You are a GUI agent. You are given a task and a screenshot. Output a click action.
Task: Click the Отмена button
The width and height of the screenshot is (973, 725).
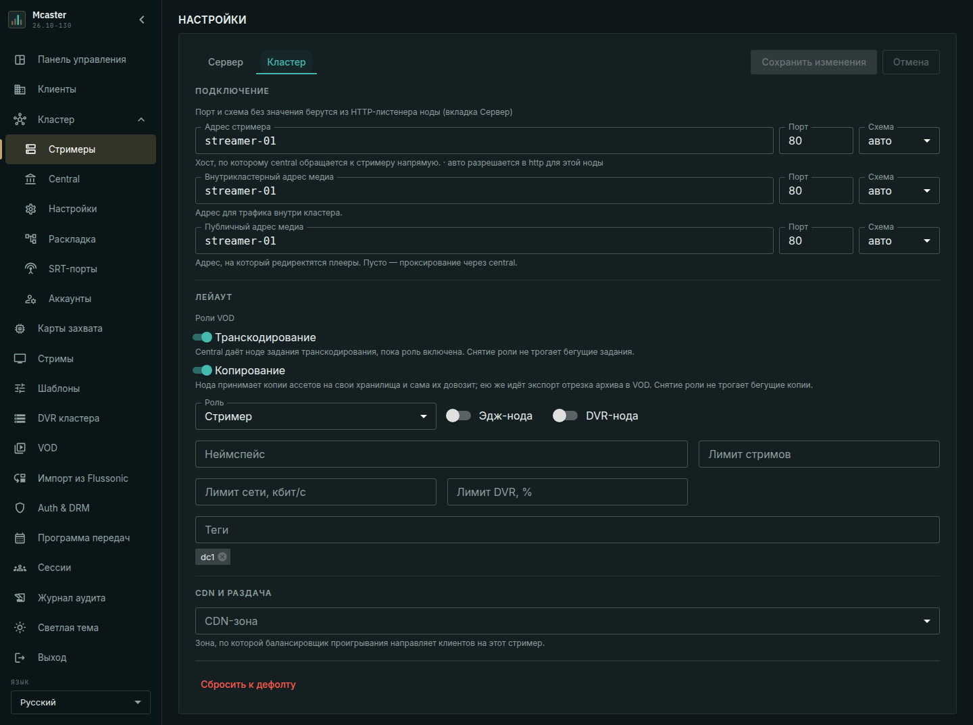(911, 62)
